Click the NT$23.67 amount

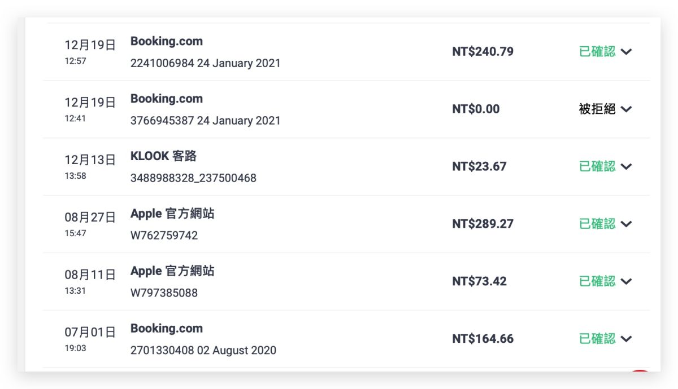[x=479, y=167]
